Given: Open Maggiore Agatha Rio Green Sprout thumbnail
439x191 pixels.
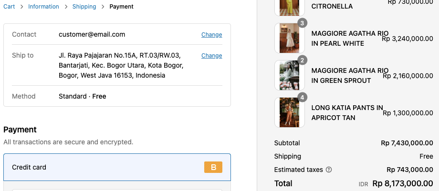Looking at the screenshot, I should click(x=289, y=75).
